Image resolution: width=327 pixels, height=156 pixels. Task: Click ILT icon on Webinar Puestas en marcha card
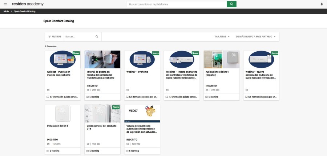pyautogui.click(x=48, y=97)
